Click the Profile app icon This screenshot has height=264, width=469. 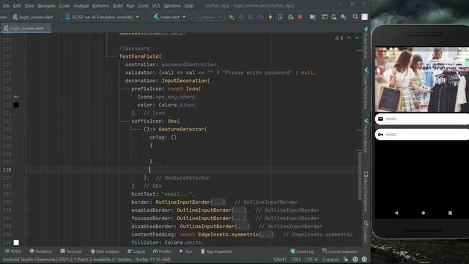(x=261, y=17)
